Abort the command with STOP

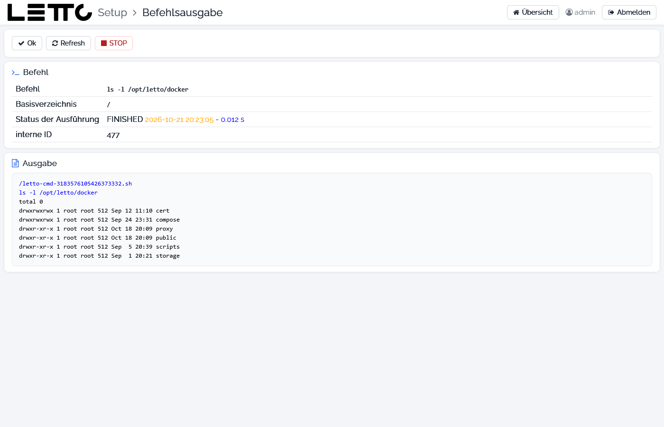tap(114, 43)
